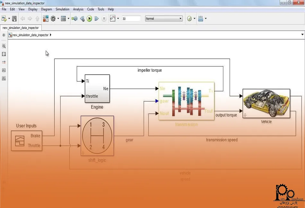The height and width of the screenshot is (208, 305).
Task: Expand the dropdown arrow beside the scope icon
Action: pyautogui.click(x=118, y=19)
